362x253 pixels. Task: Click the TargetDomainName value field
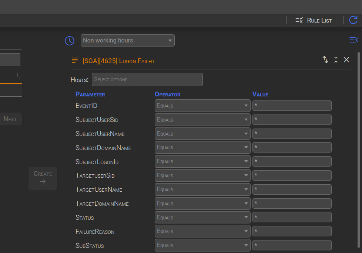click(x=292, y=204)
